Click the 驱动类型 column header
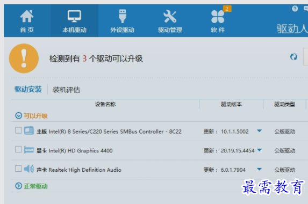The image size is (308, 204). click(x=285, y=104)
